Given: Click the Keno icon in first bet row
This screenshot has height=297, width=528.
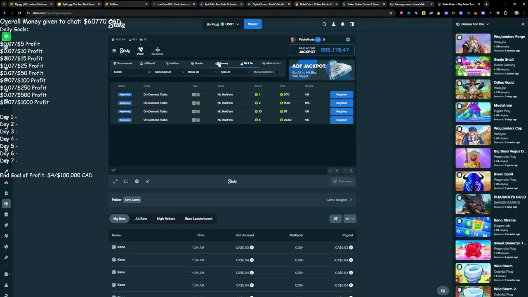Looking at the screenshot, I should (114, 247).
